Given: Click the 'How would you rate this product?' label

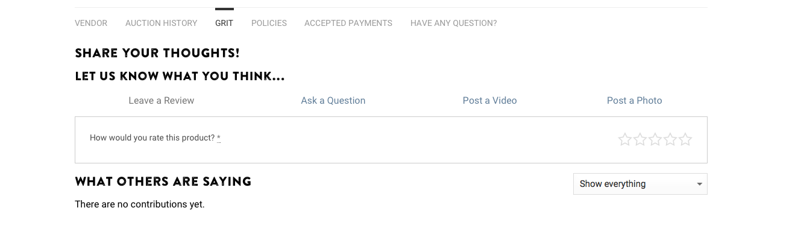Looking at the screenshot, I should 152,138.
